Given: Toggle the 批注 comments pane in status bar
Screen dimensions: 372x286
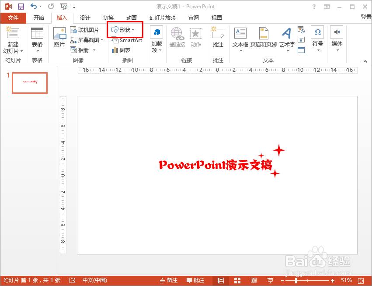Looking at the screenshot, I should [195, 281].
